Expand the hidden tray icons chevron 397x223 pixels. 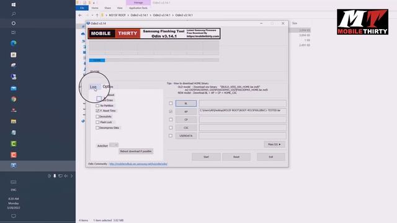71,176
